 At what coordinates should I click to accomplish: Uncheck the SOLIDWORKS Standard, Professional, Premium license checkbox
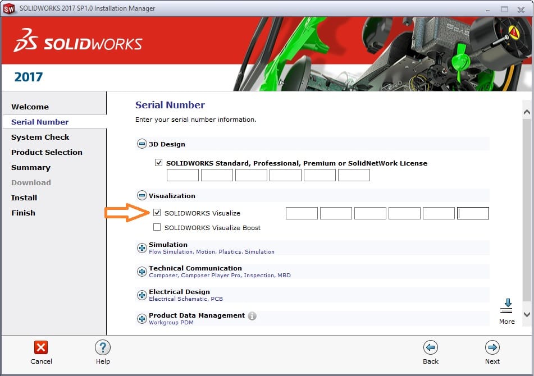coord(158,163)
